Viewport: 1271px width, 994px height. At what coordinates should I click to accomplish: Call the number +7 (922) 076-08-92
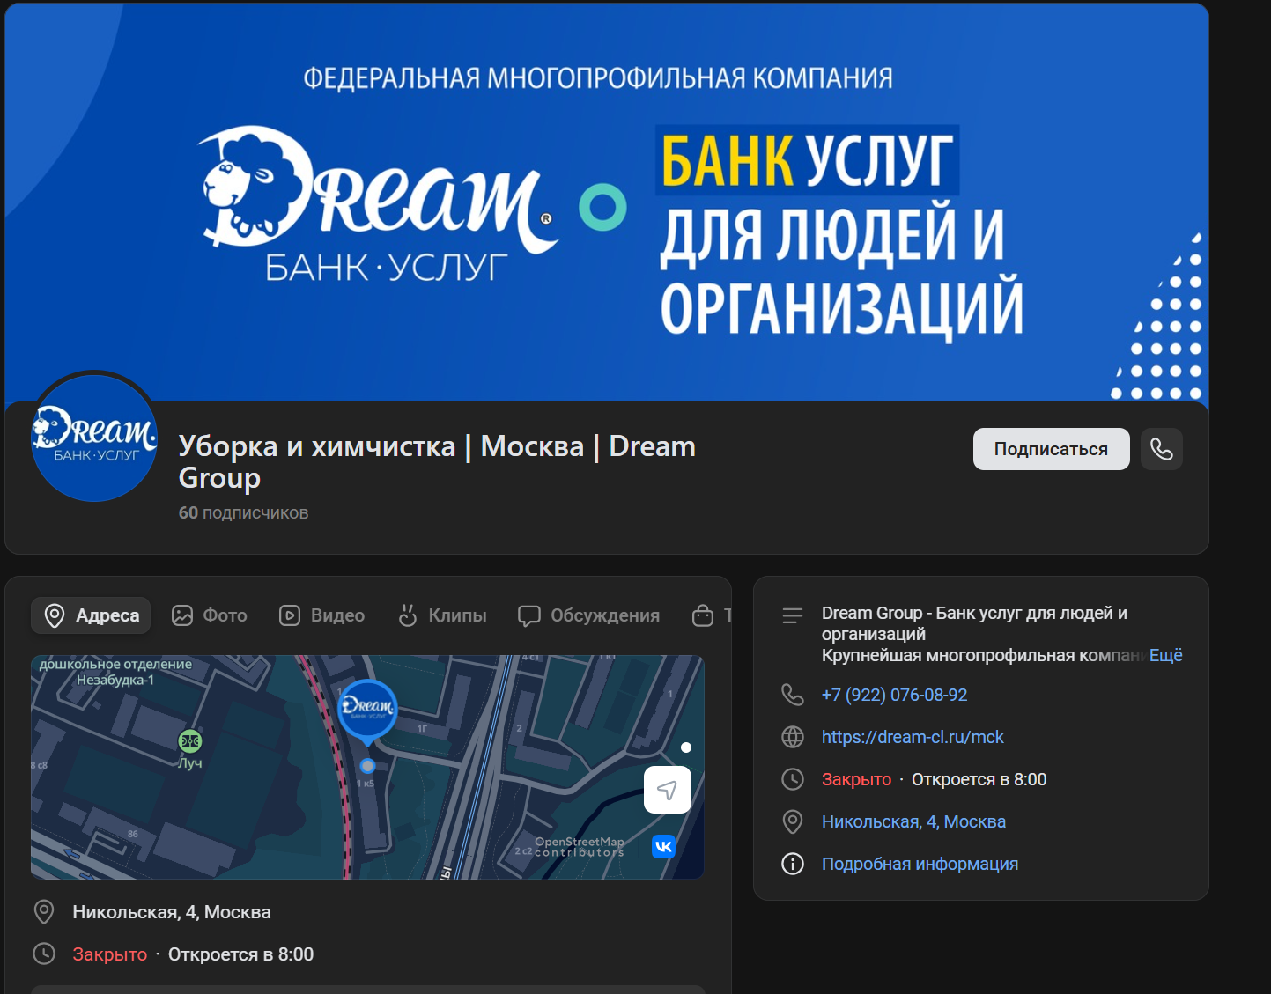tap(894, 695)
